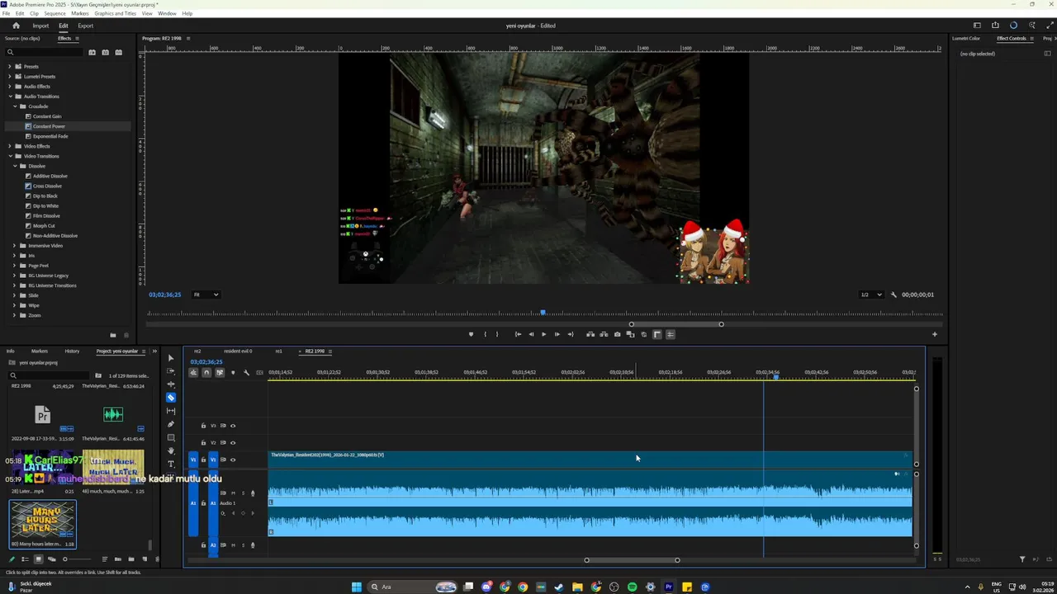1057x594 pixels.
Task: Expand the Video Effects folder
Action: [x=10, y=146]
